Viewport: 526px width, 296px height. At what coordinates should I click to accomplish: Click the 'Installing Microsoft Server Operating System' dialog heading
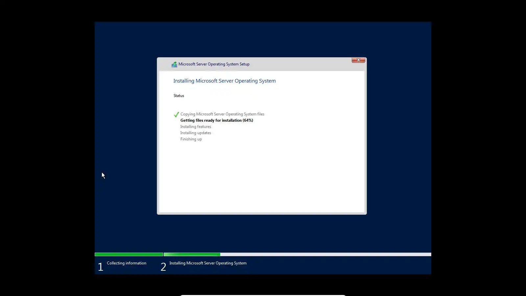[225, 81]
